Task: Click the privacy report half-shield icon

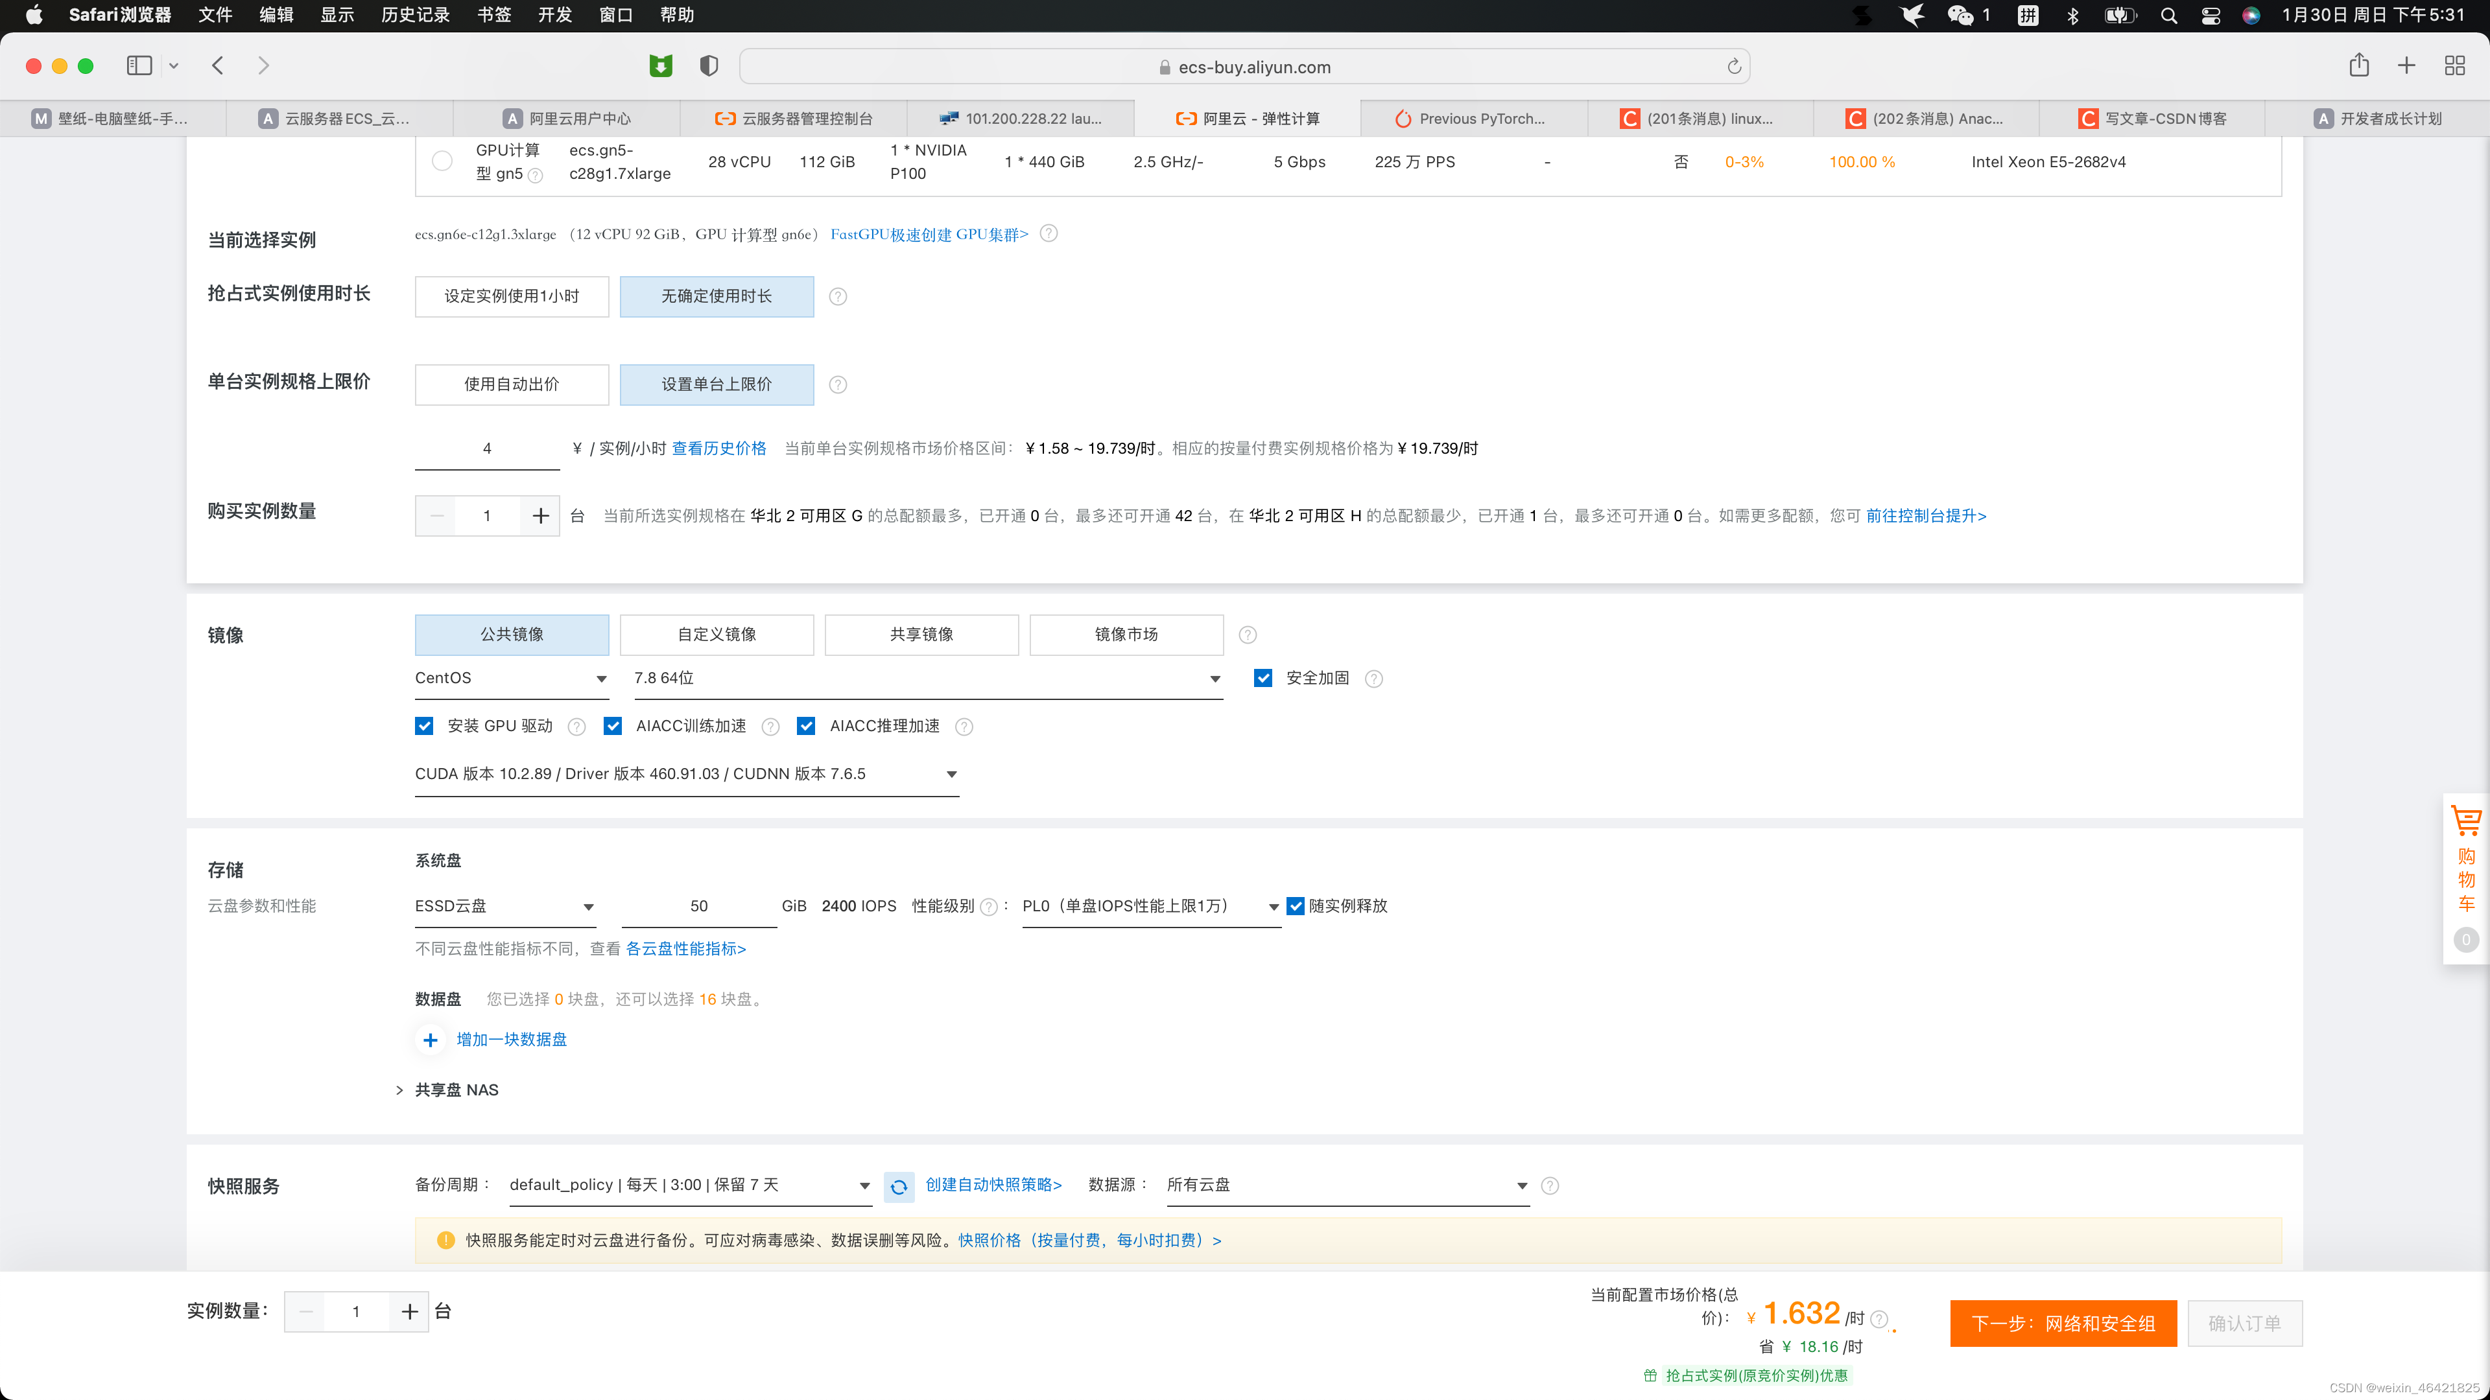Action: click(x=709, y=65)
